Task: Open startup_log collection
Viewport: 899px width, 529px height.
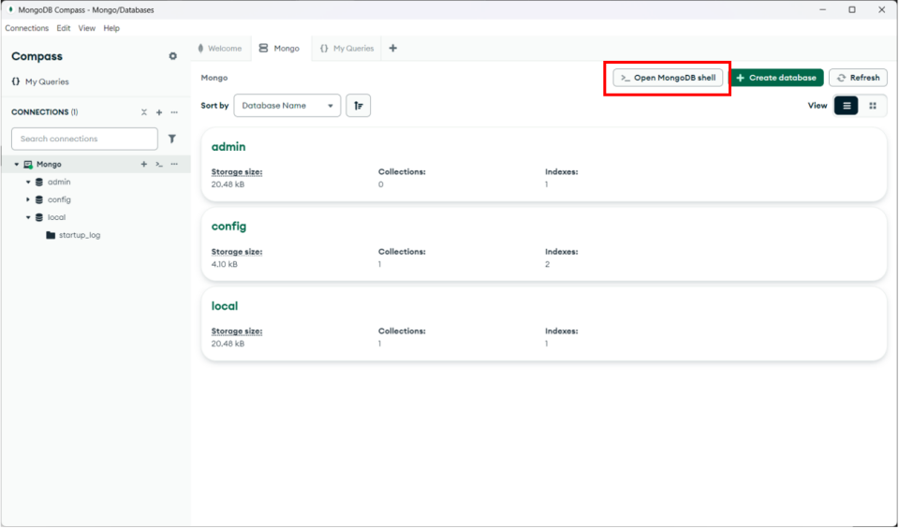Action: [80, 236]
